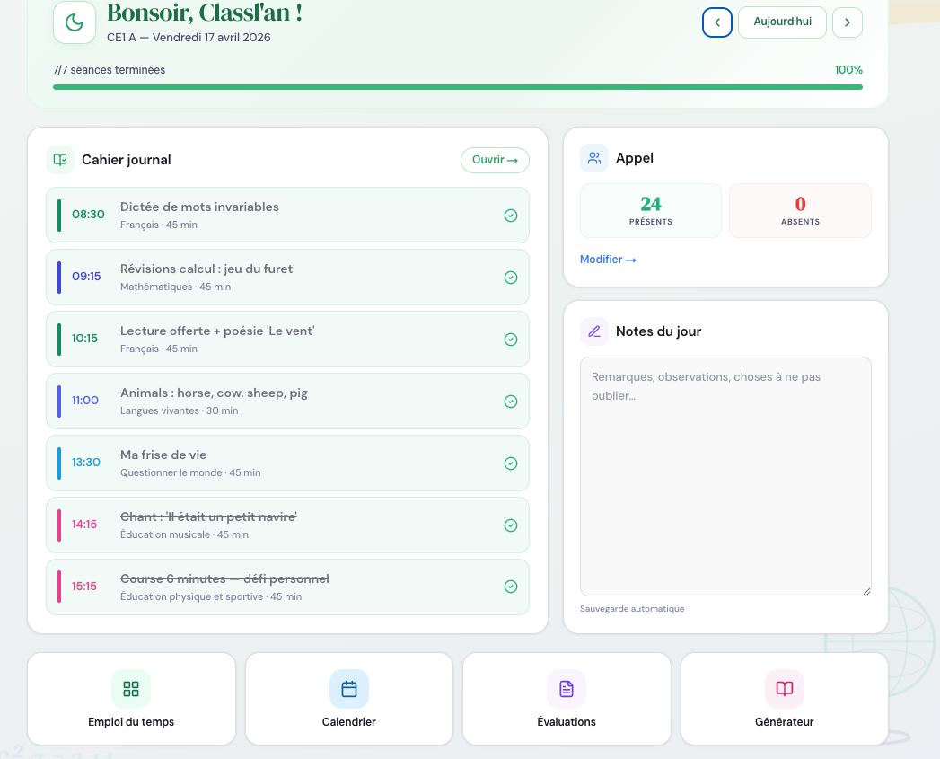This screenshot has height=759, width=940.
Task: Click the 13:30 session time
Action: [85, 462]
